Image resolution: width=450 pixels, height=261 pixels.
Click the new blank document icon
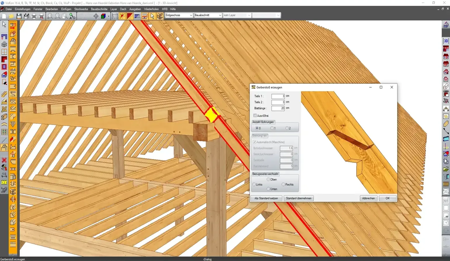4,16
